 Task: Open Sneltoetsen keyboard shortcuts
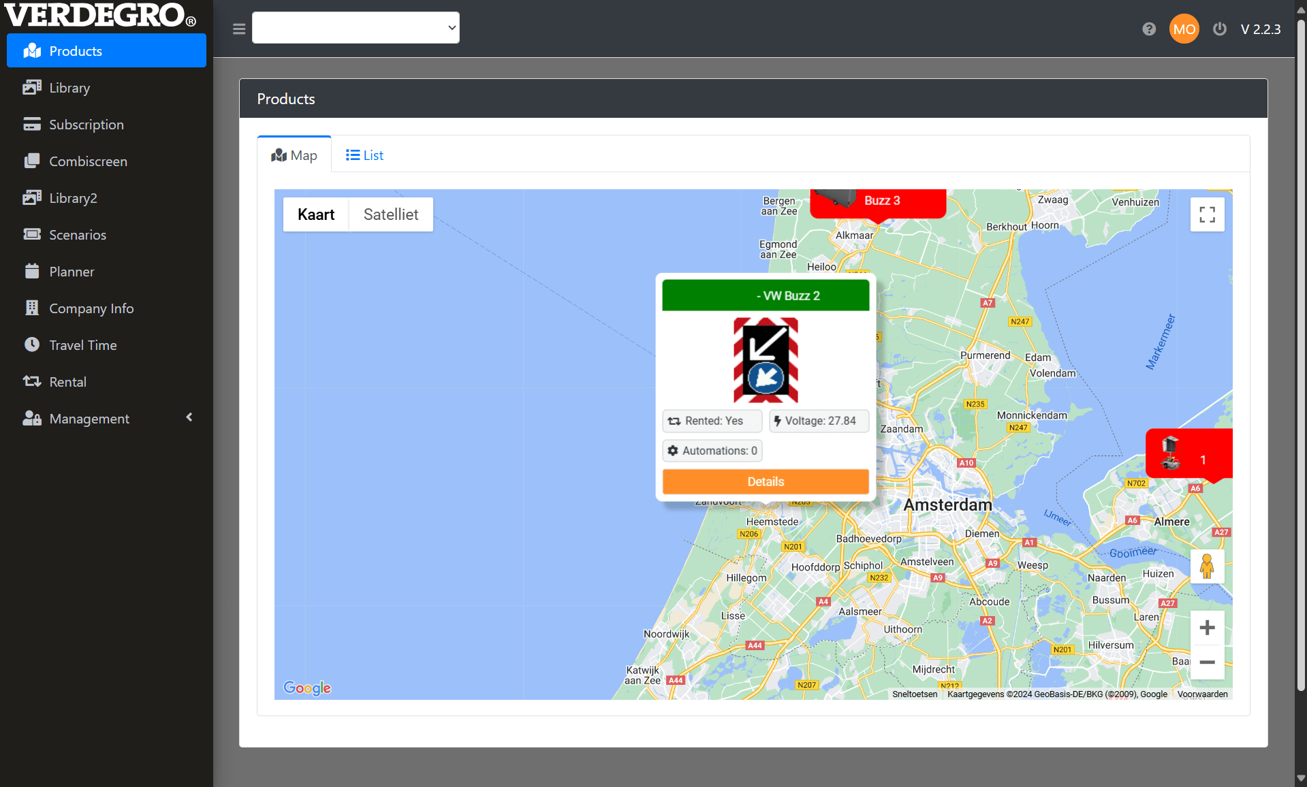(915, 694)
